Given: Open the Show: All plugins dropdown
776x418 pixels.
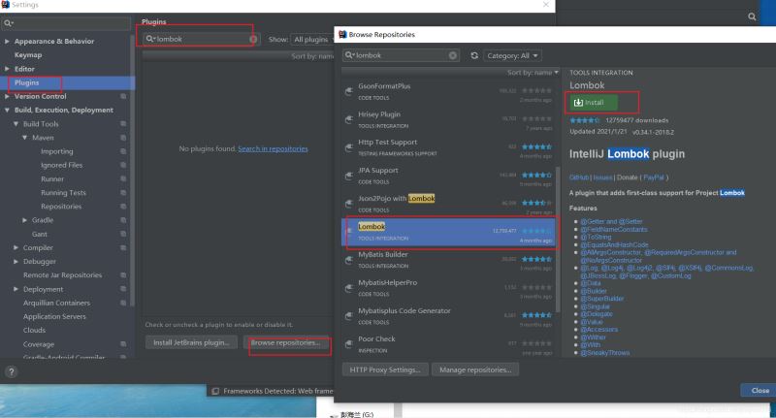Looking at the screenshot, I should 312,39.
